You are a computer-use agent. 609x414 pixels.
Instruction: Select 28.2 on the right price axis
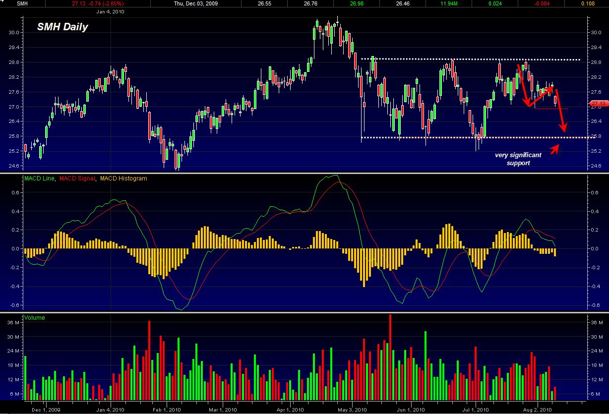coord(595,77)
